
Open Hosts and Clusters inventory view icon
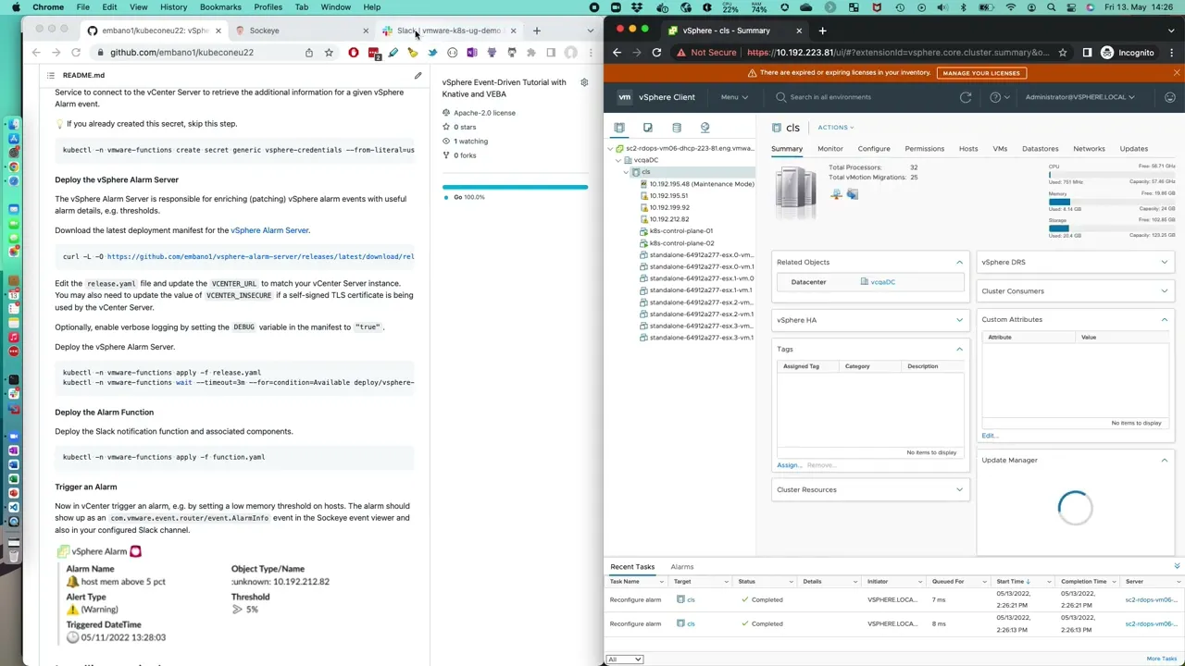pyautogui.click(x=619, y=128)
